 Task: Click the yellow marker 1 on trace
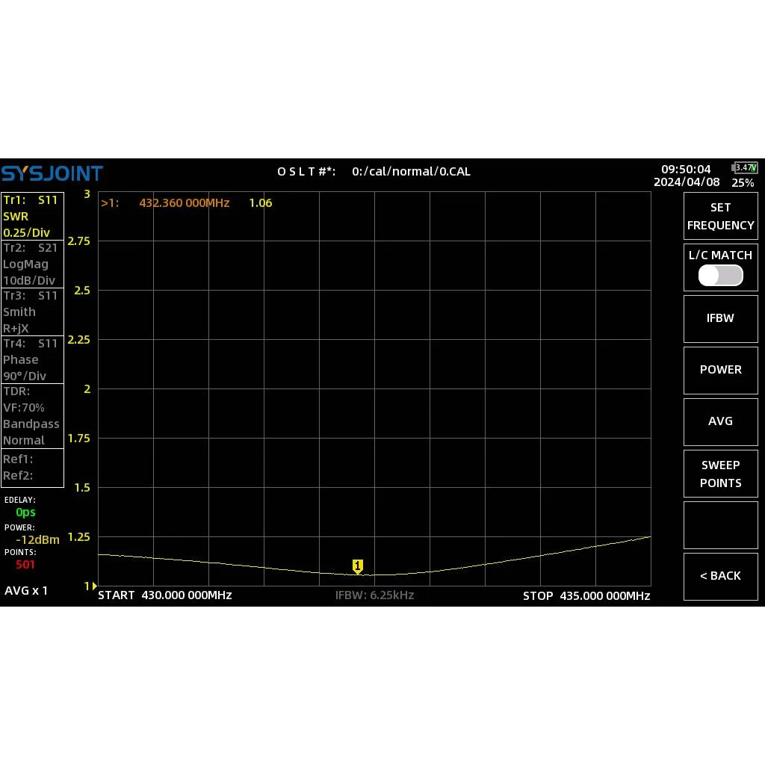coord(358,566)
